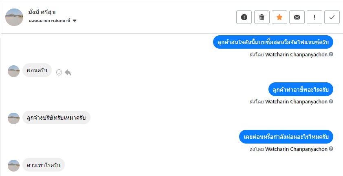The image size is (343, 176).
Task: Select the message ลูกค้าทำอาชีพอะไรครับ
Action: (301, 89)
